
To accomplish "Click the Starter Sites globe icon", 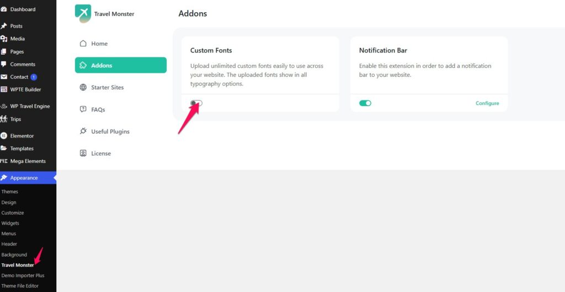I will [x=83, y=87].
